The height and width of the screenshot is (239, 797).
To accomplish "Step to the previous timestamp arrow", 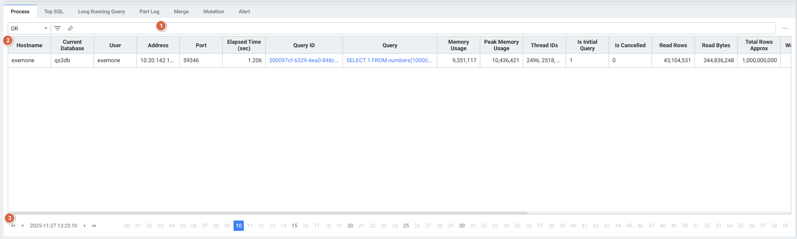I will [x=22, y=226].
